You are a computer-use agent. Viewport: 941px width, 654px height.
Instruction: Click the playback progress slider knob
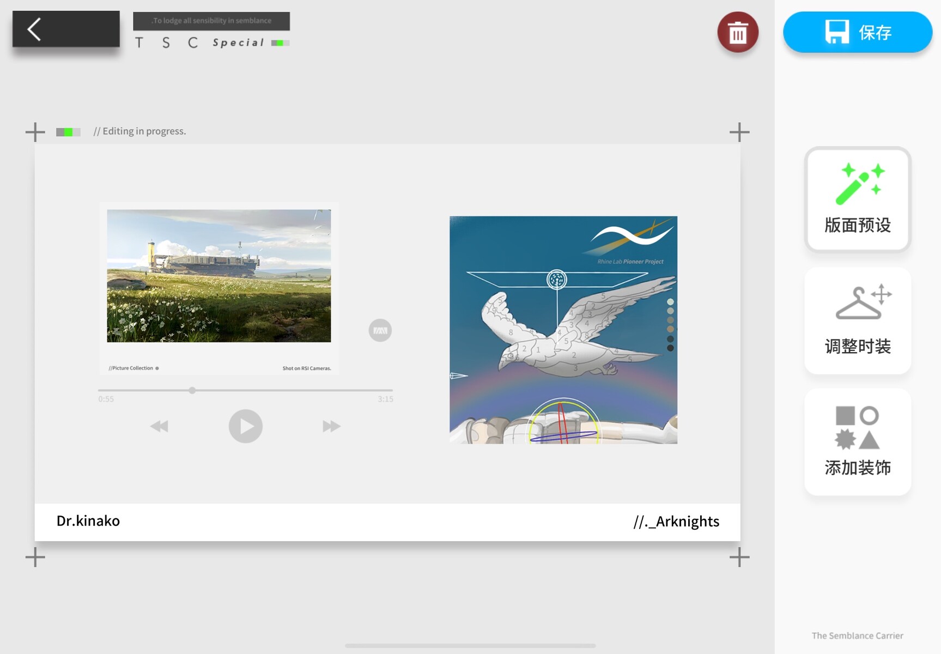coord(192,390)
